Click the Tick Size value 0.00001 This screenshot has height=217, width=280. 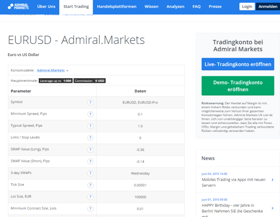coord(140,185)
